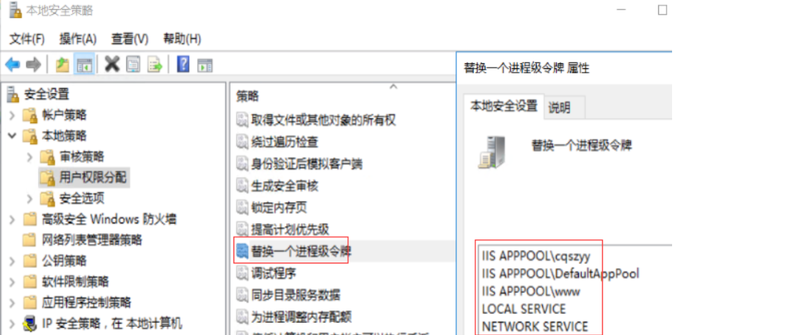This screenshot has width=790, height=335.
Task: Collapse the 本地策略 tree node
Action: coord(13,136)
